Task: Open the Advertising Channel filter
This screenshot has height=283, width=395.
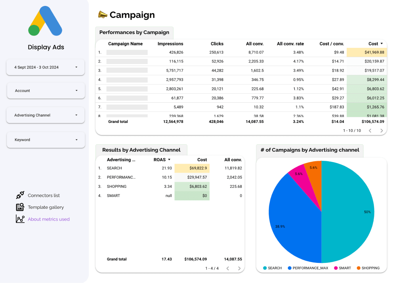Action: click(x=46, y=115)
